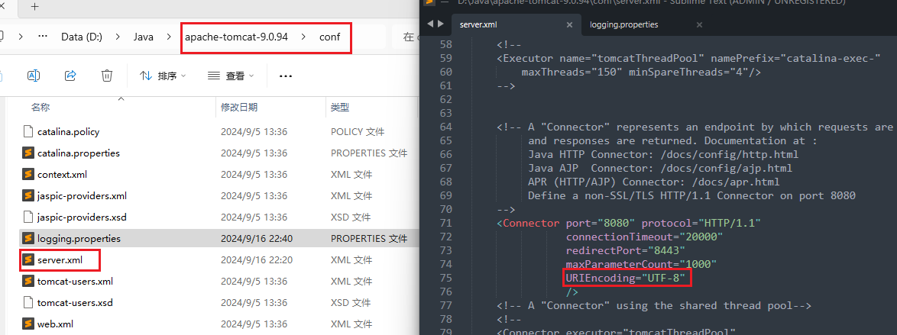
Task: Click the Data (D:) breadcrumb
Action: click(82, 37)
